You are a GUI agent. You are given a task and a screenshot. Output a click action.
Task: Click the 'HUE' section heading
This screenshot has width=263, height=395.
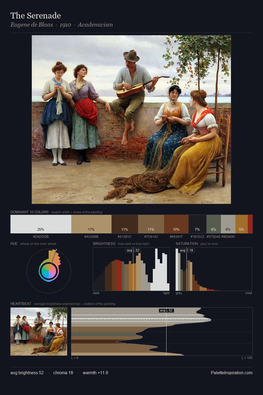pos(14,244)
